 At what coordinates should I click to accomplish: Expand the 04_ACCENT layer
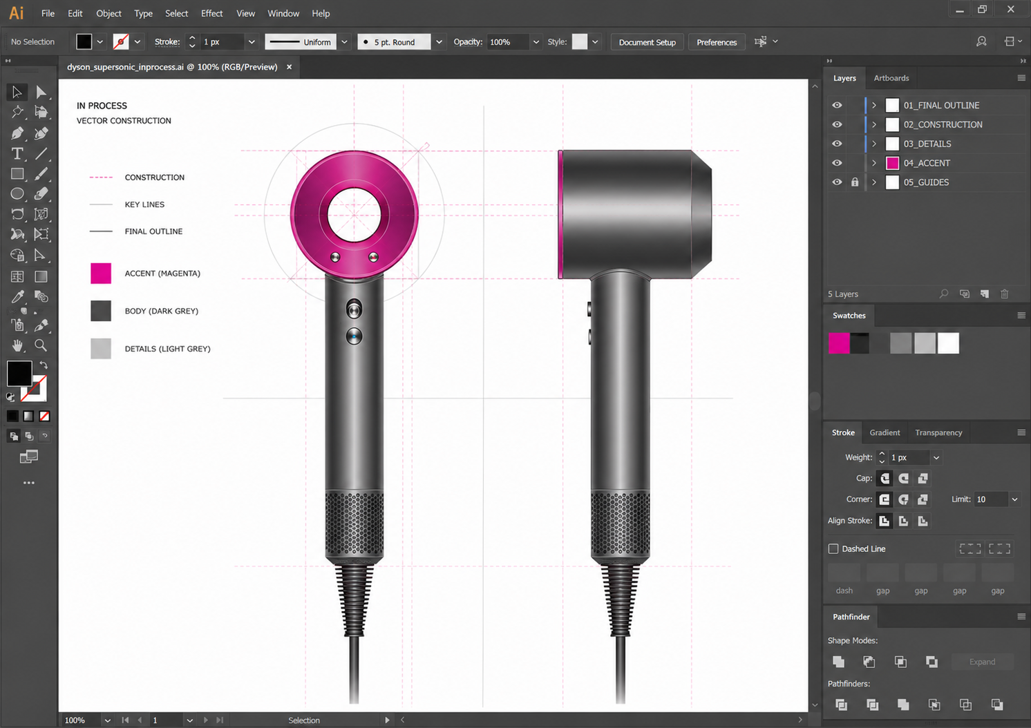click(x=874, y=163)
